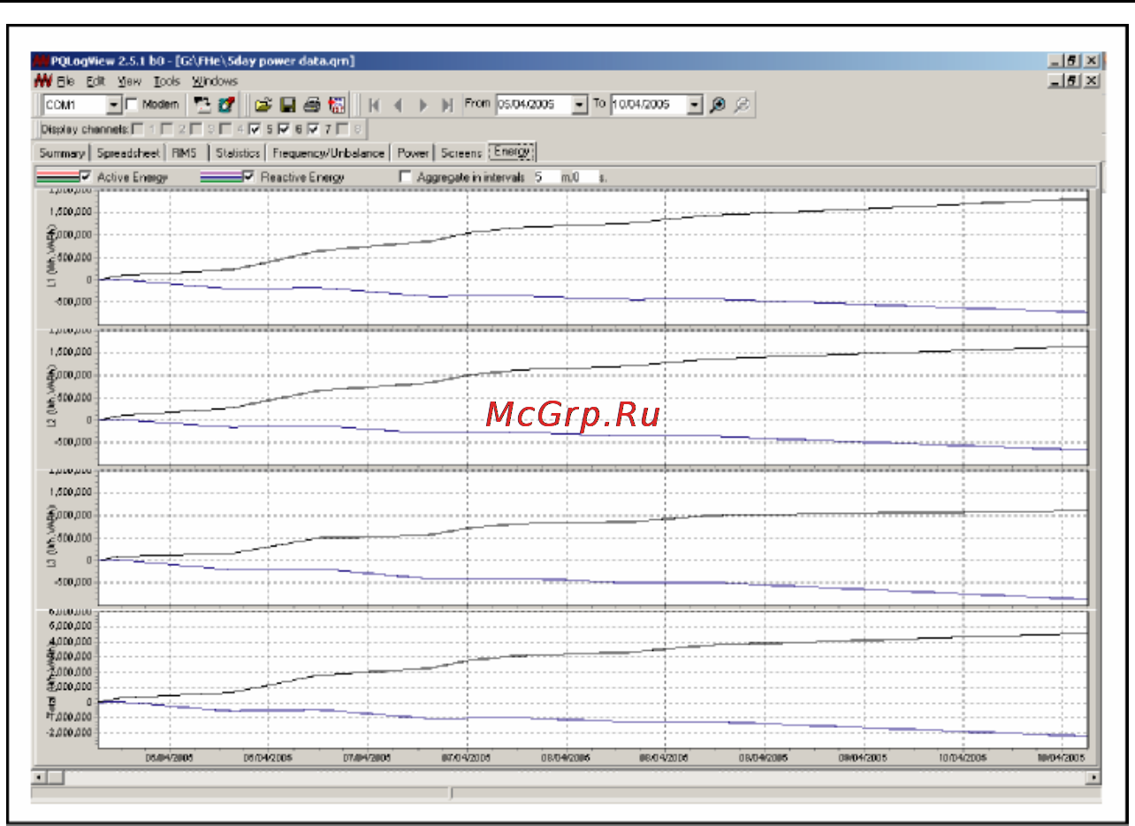Open the Edit menu
The height and width of the screenshot is (826, 1135).
coord(95,80)
